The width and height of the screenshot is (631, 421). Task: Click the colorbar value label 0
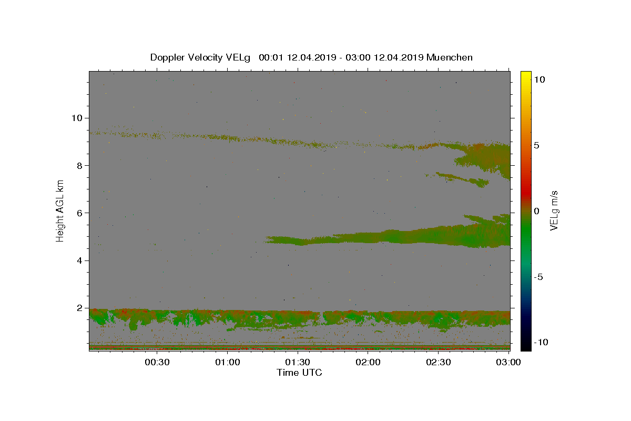pyautogui.click(x=536, y=211)
